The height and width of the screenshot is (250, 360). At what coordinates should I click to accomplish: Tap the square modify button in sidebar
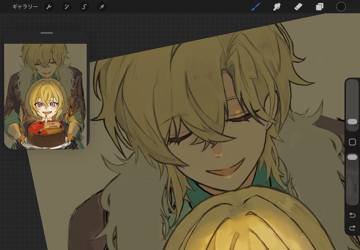tap(352, 142)
